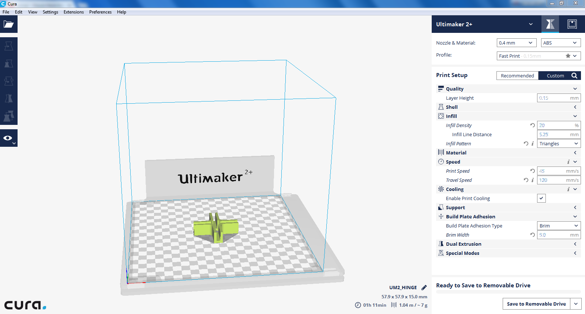Expand the Dual Extrusion category
Screen dimensions: 585x314
pyautogui.click(x=509, y=244)
